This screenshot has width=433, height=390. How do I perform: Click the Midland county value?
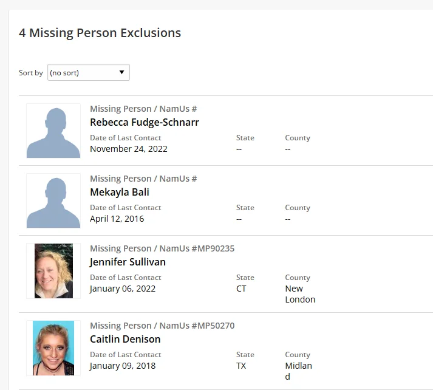[x=298, y=371]
